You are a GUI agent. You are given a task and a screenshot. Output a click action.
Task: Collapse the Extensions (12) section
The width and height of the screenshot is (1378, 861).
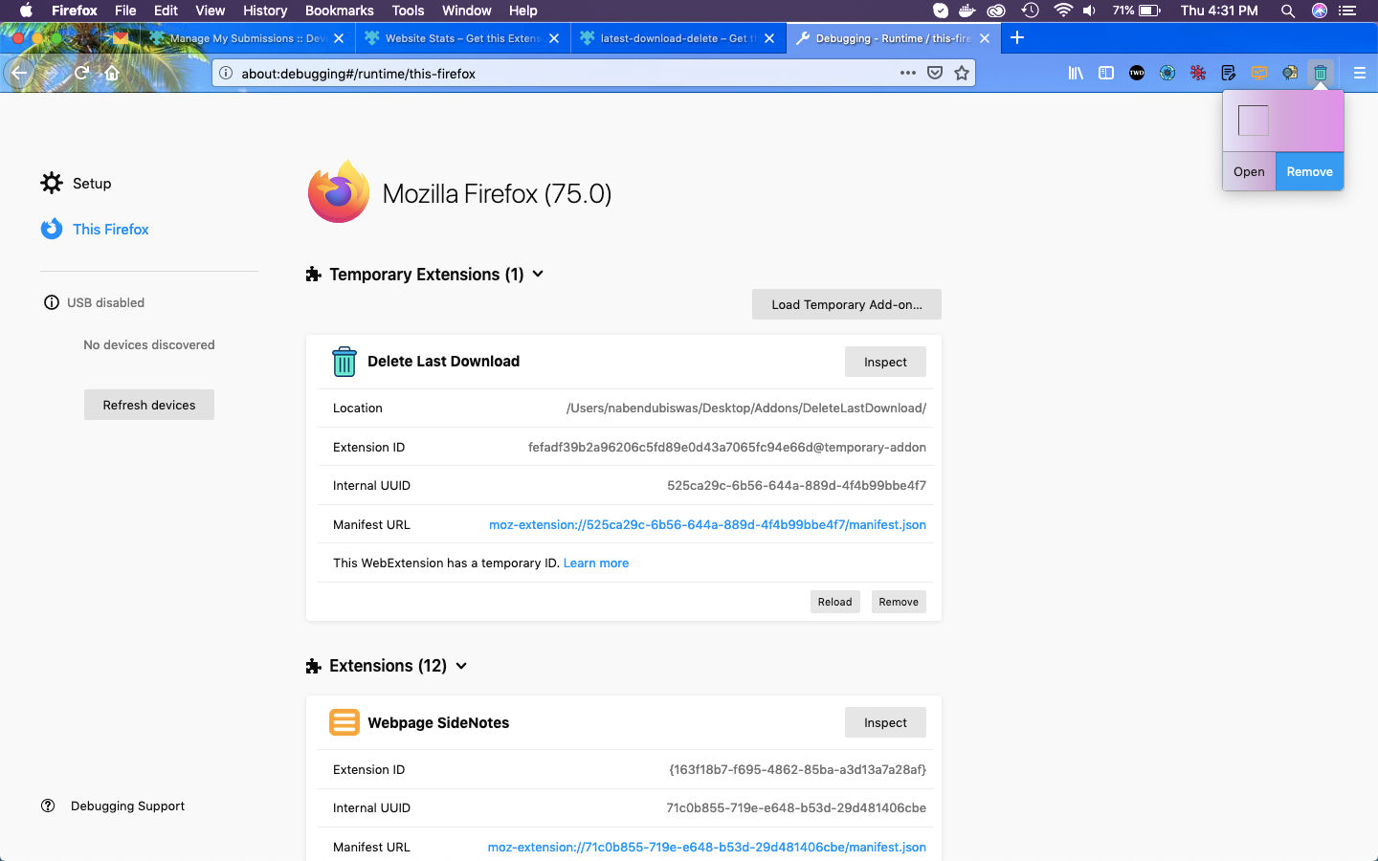coord(461,666)
